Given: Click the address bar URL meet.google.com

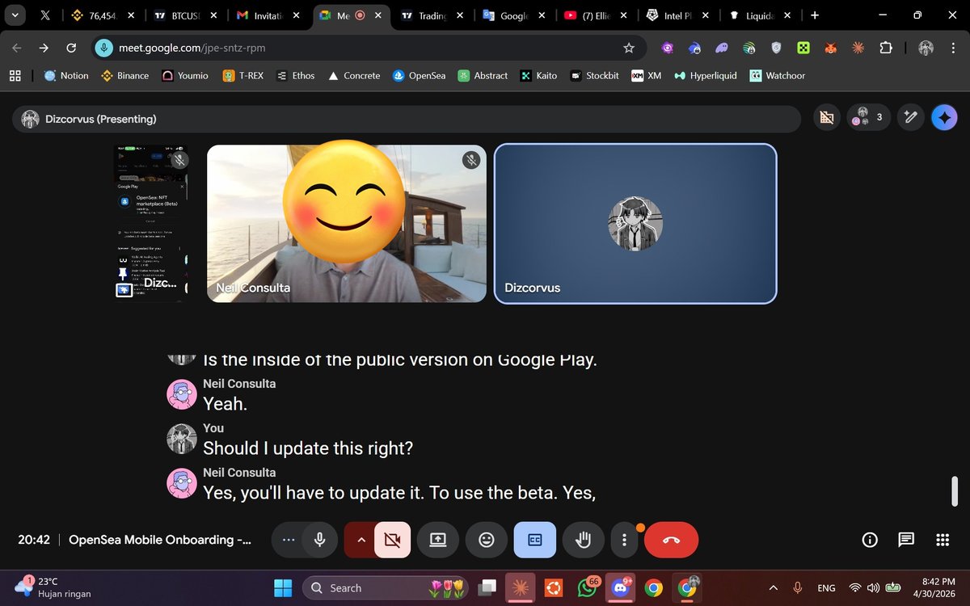Looking at the screenshot, I should [x=192, y=48].
